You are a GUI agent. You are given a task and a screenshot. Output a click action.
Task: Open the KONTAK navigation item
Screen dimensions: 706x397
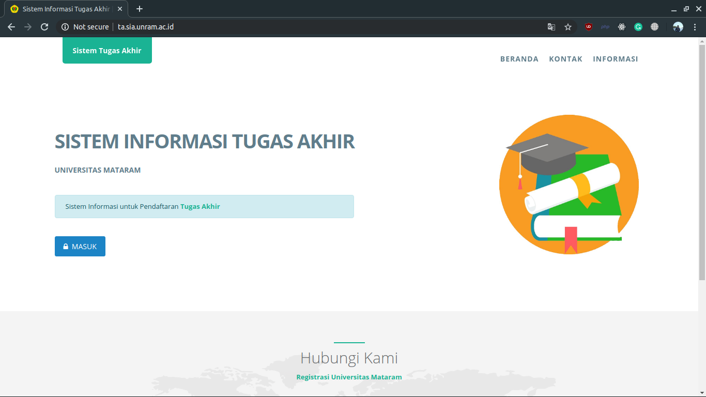566,59
